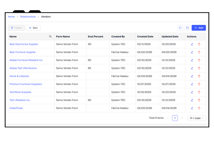Click System TDC in TechNova Supplies row
Screen dimensions: 214x152
pos(118,92)
